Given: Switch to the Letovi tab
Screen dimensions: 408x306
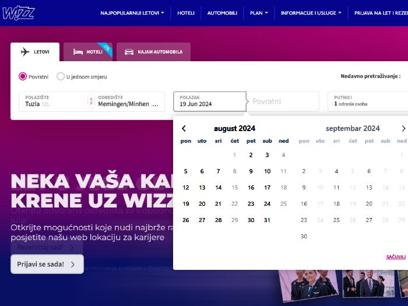Looking at the screenshot, I should 35,52.
